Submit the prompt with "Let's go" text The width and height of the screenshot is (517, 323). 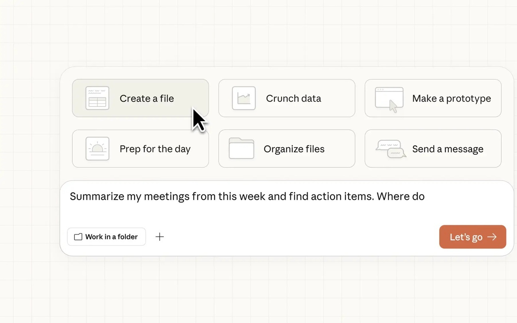click(x=466, y=237)
